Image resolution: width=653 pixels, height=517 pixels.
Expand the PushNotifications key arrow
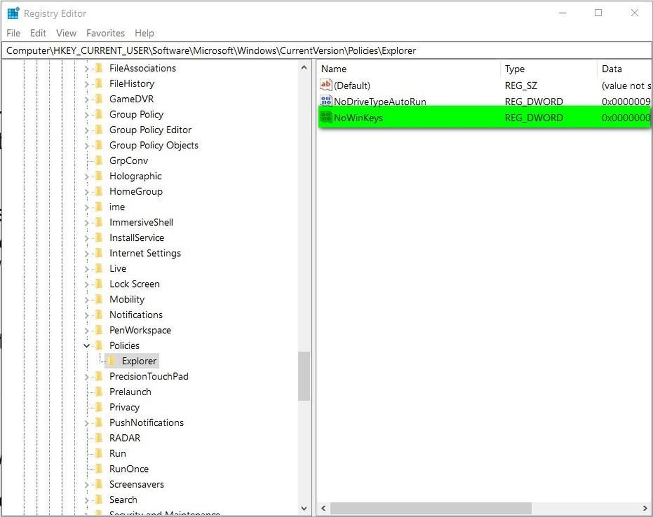[87, 423]
